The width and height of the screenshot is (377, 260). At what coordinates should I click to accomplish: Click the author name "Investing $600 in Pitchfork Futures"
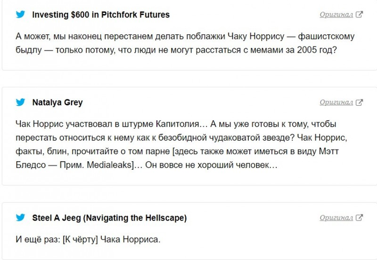tap(101, 15)
